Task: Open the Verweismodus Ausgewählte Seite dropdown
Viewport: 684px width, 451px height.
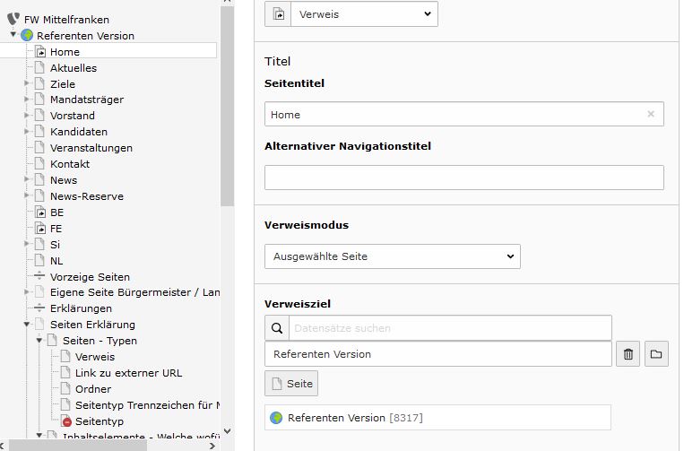Action: tap(392, 256)
